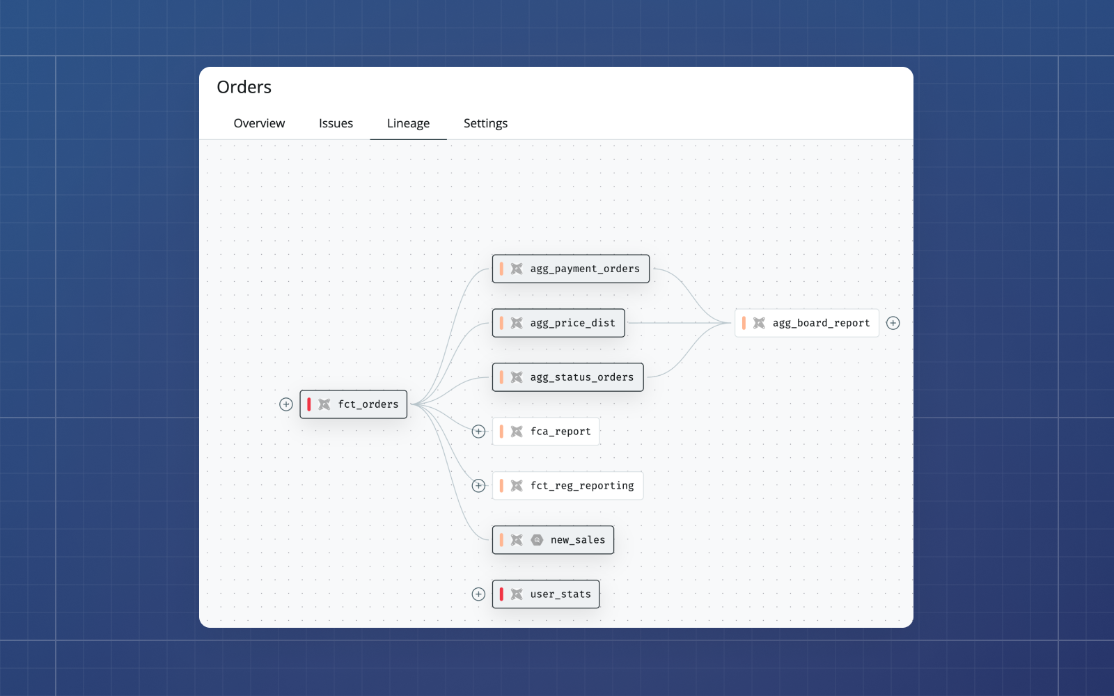Expand the plus button beside fct_reg_reporting
The image size is (1114, 696).
(x=478, y=485)
